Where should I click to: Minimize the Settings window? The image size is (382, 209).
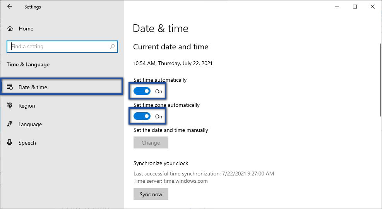coord(337,7)
